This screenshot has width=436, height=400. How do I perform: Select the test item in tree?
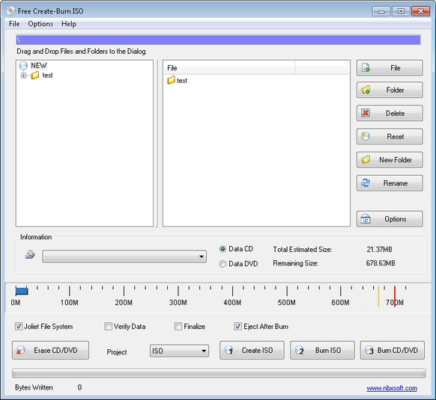click(x=47, y=76)
